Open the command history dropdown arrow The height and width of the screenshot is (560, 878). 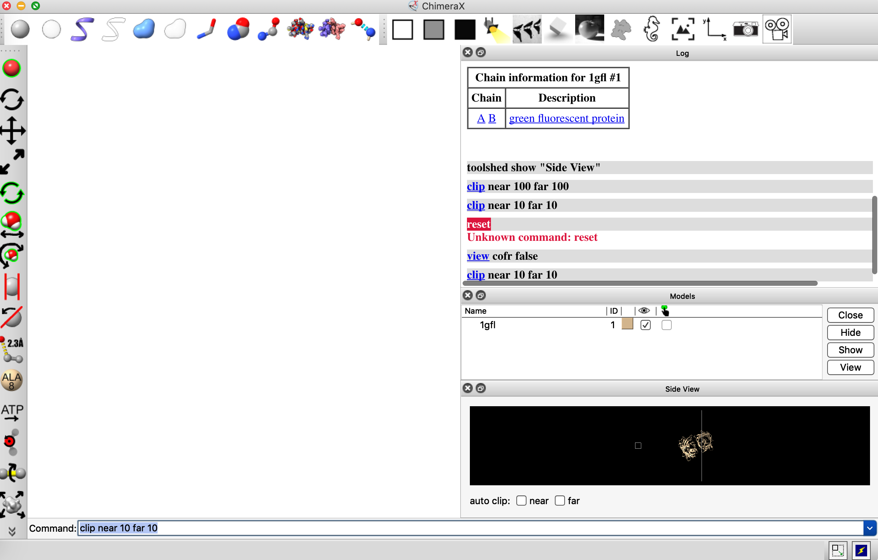coord(870,528)
